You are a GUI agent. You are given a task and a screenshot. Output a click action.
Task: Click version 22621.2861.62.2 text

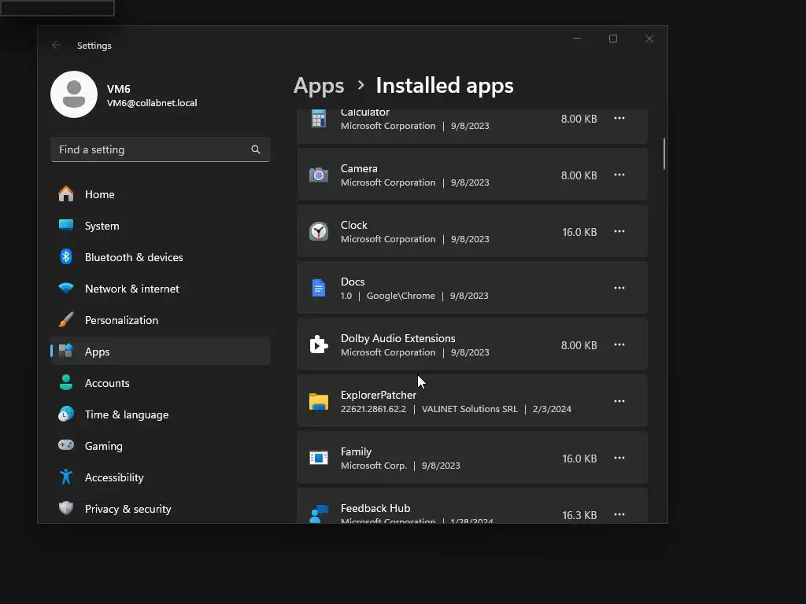click(373, 409)
